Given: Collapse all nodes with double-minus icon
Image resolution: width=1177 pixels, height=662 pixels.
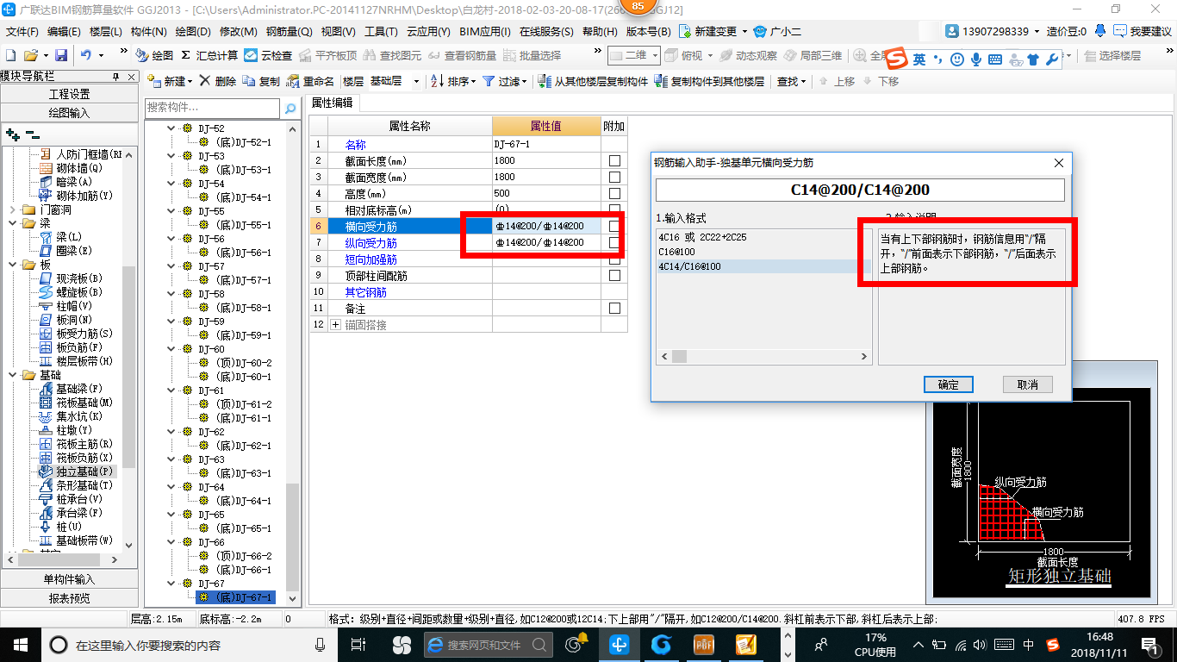Looking at the screenshot, I should (x=33, y=134).
